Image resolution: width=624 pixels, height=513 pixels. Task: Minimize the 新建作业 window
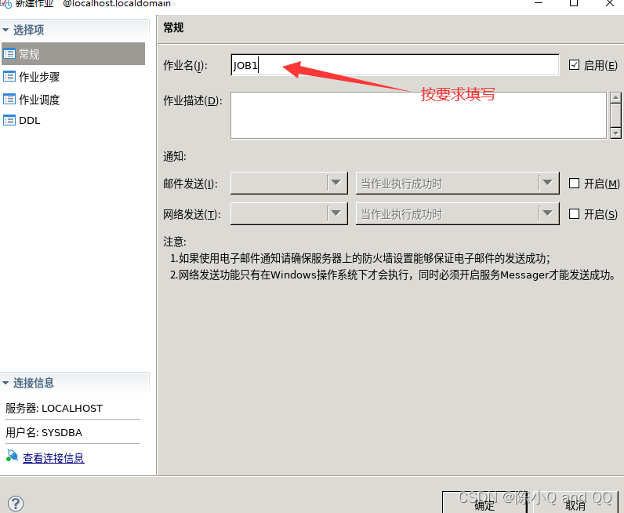pos(539,3)
